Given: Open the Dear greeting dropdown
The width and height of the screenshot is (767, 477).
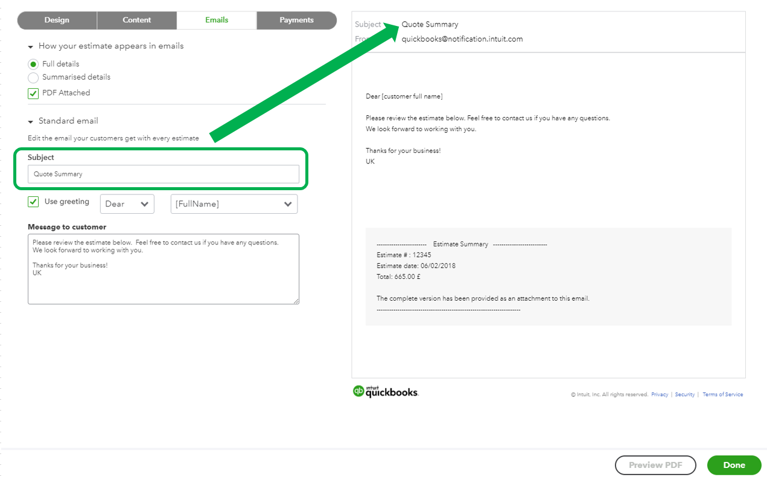Looking at the screenshot, I should click(127, 203).
